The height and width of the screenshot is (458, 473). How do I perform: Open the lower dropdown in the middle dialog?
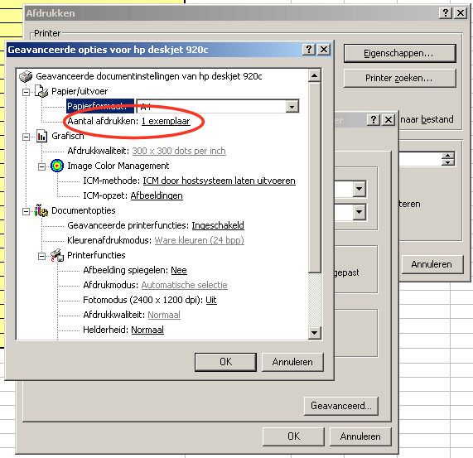(360, 212)
